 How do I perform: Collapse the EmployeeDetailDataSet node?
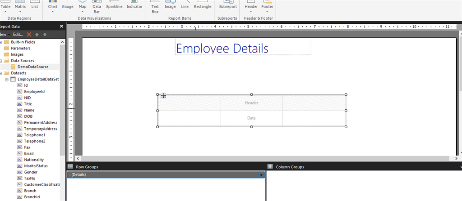6,79
